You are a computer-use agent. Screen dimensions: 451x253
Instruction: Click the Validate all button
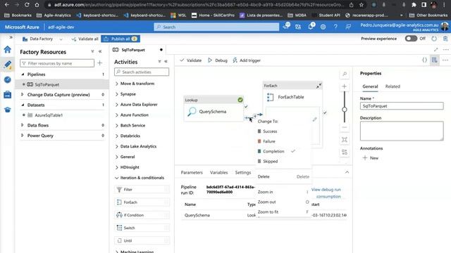point(85,39)
